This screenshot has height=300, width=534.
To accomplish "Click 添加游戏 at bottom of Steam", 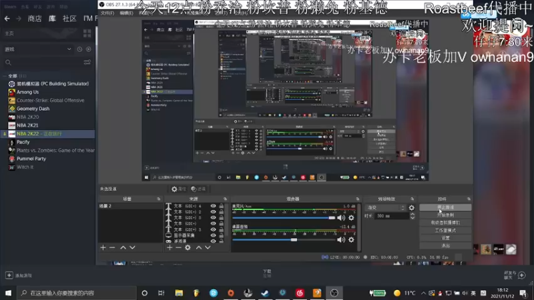I will 19,275.
